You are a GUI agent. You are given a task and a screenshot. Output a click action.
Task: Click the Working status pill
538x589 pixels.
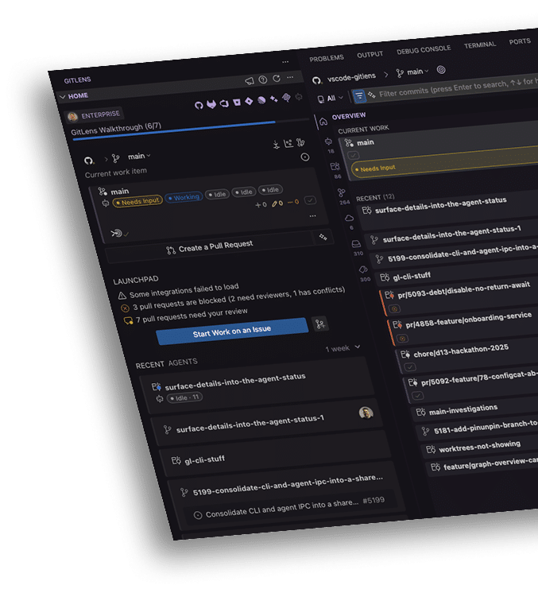coord(184,197)
